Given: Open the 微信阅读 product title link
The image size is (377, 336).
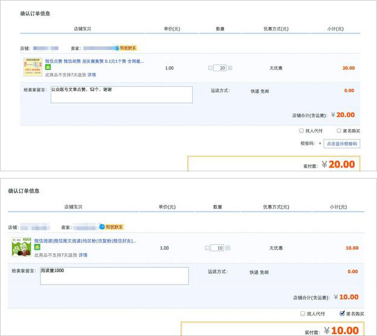Looking at the screenshot, I should 85,241.
